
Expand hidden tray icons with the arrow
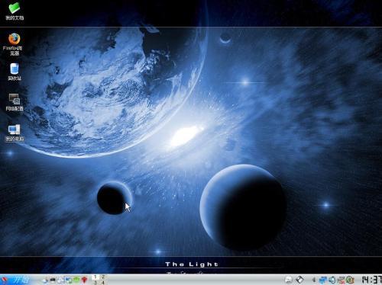(x=314, y=280)
